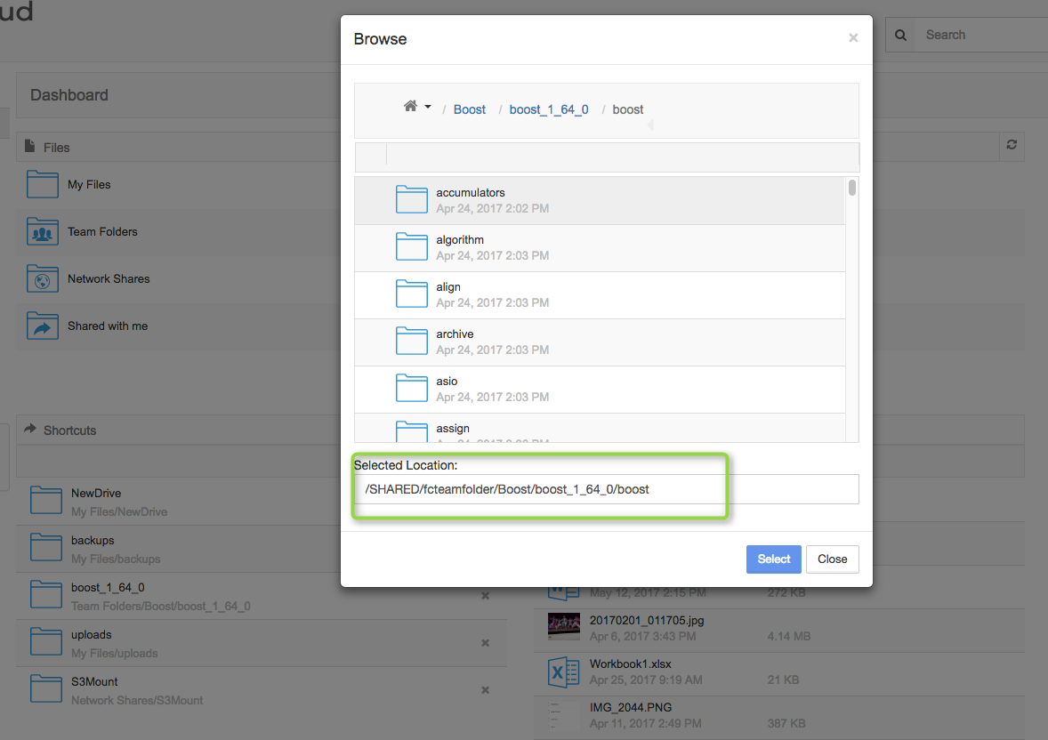Click the search magnifier icon

[x=901, y=35]
